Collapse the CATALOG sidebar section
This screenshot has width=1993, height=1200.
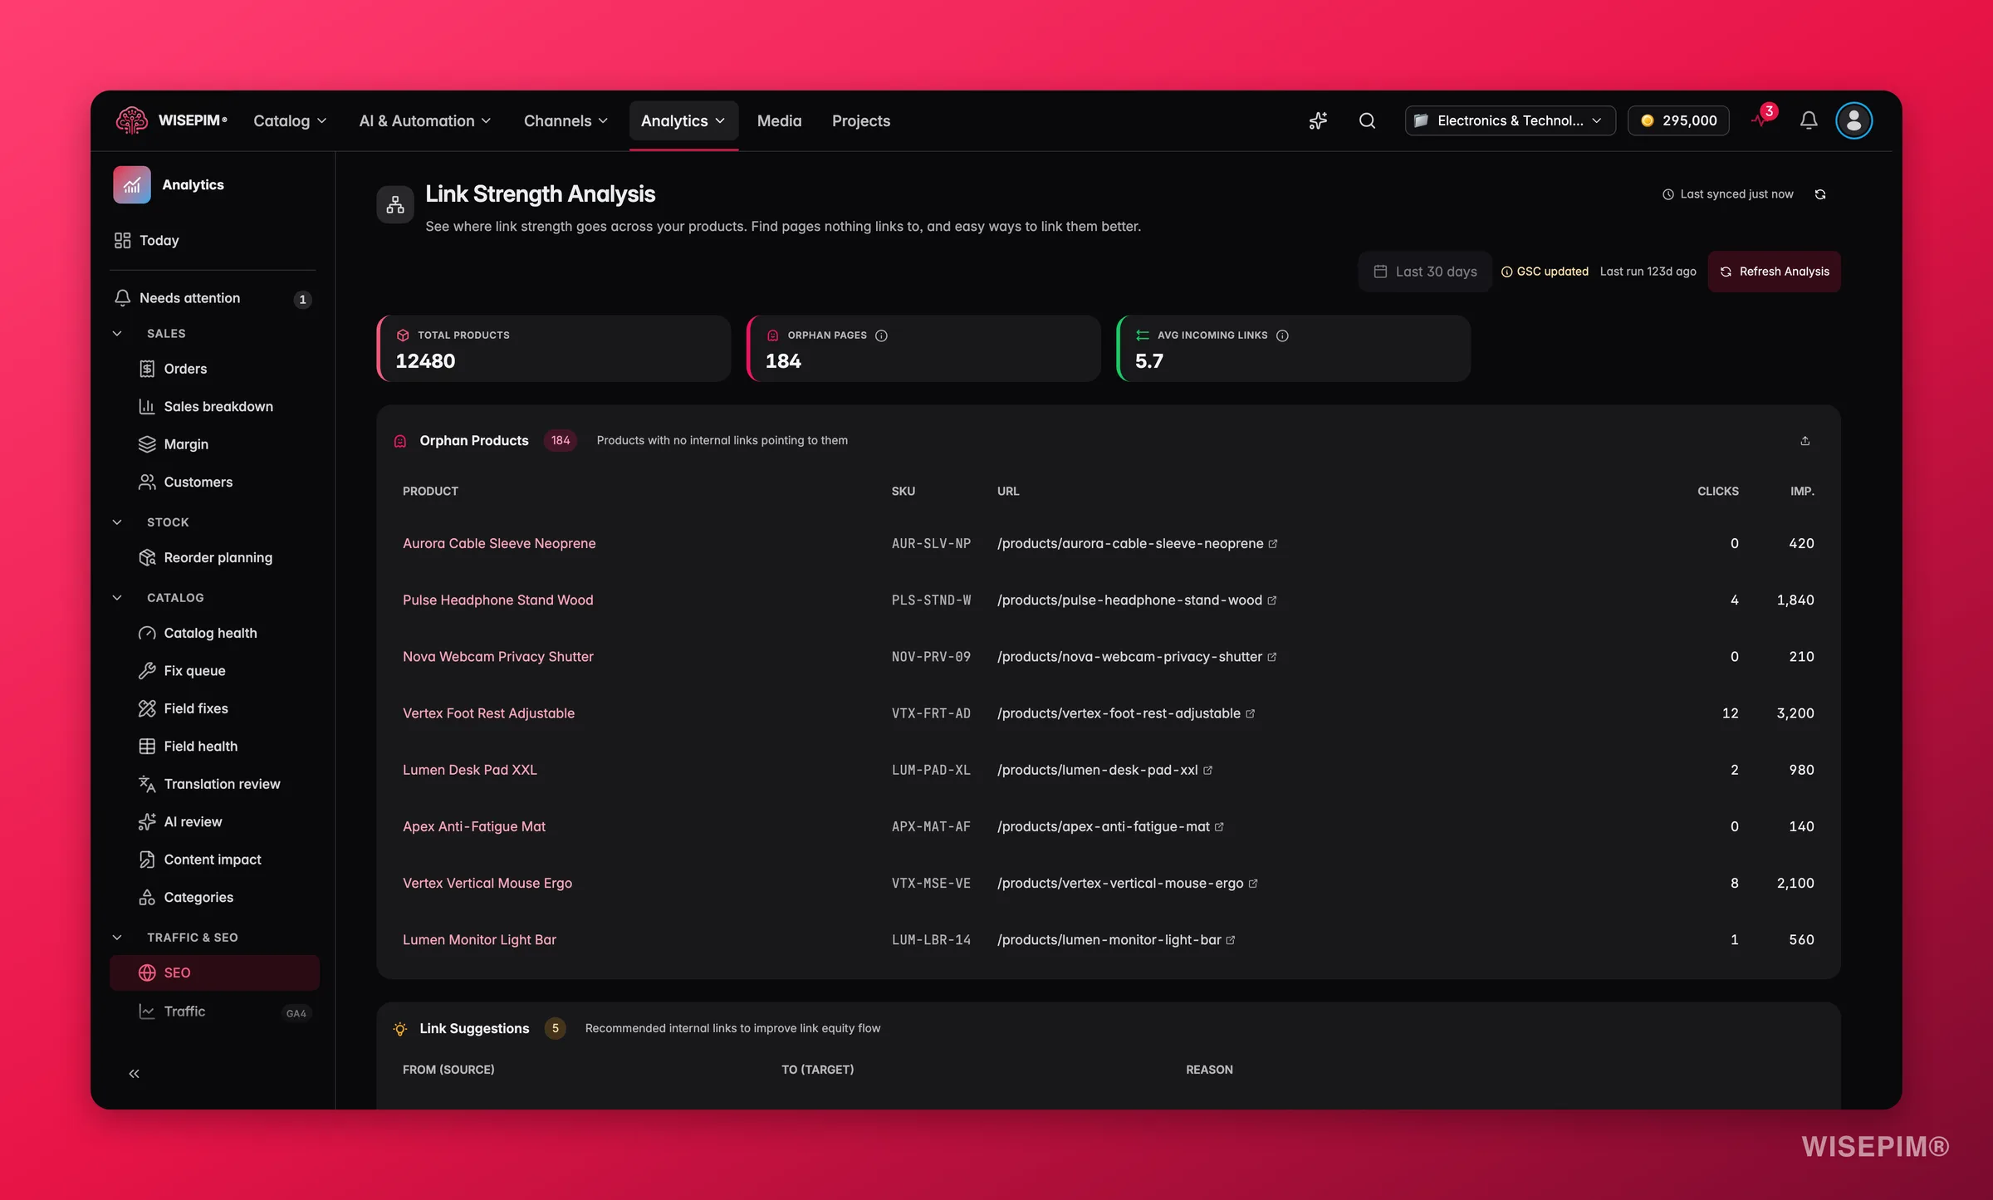tap(117, 598)
